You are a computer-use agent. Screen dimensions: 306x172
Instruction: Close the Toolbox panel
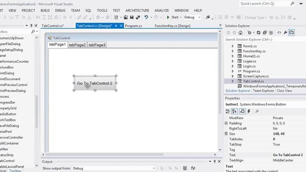point(36,25)
